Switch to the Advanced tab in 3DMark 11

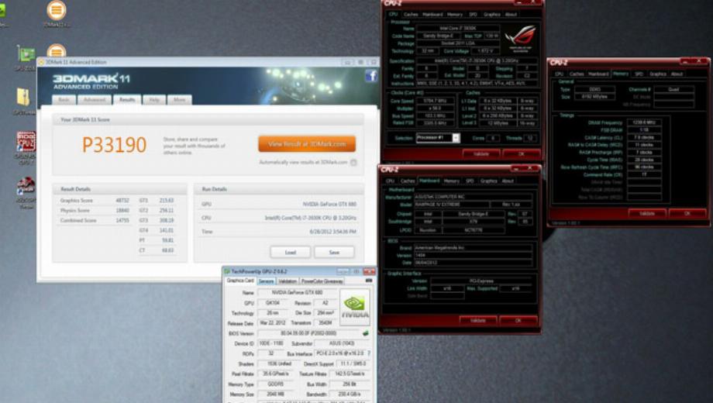[94, 100]
